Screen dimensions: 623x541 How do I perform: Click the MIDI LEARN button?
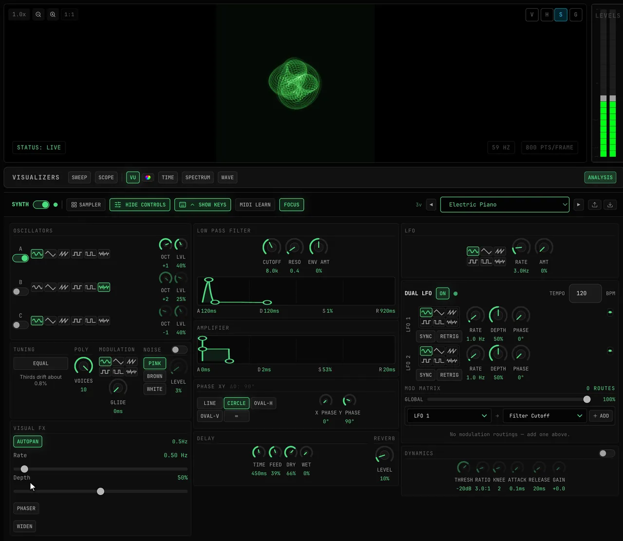pyautogui.click(x=255, y=205)
